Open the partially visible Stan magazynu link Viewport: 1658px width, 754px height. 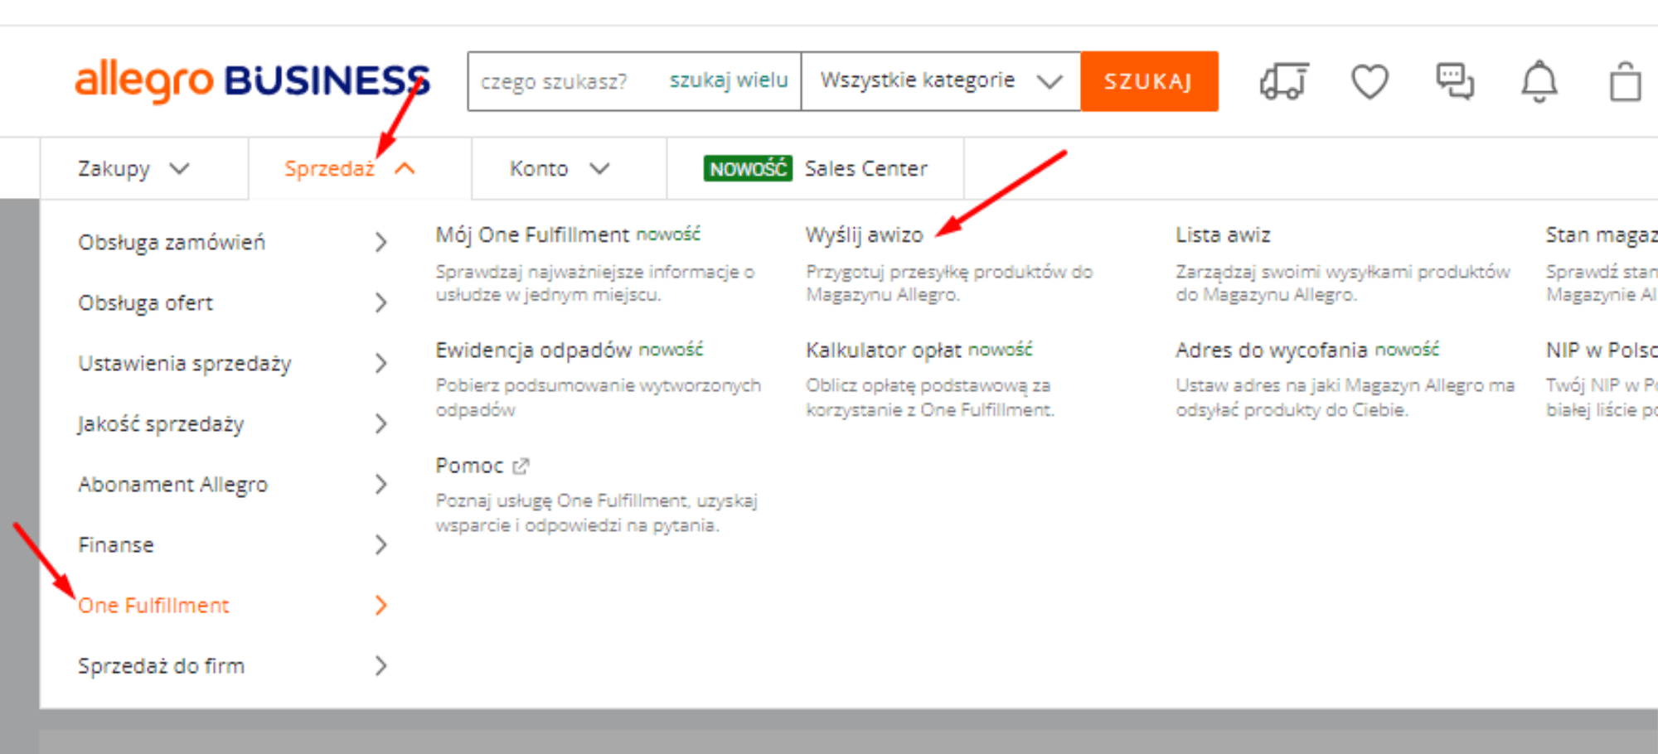[1602, 234]
